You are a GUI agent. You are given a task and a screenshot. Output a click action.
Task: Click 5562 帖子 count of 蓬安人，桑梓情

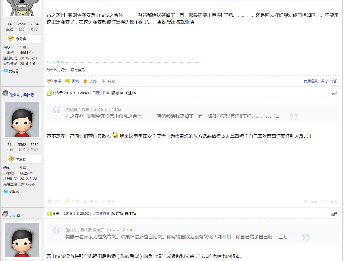pyautogui.click(x=22, y=147)
